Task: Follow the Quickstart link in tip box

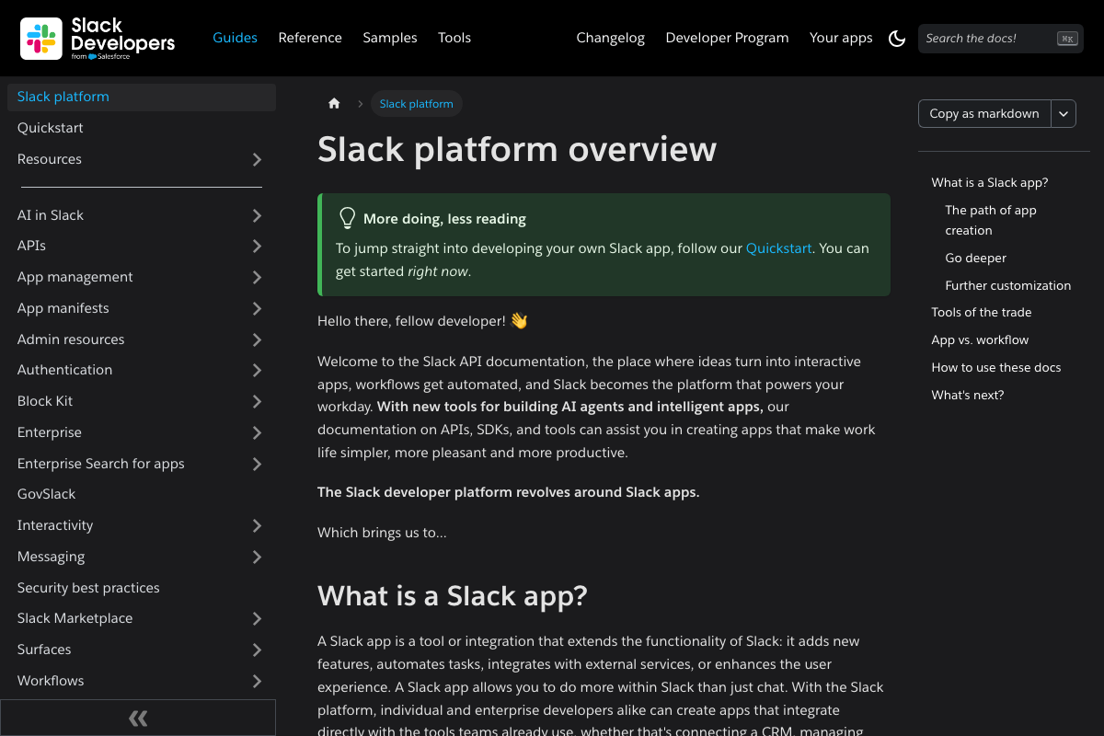Action: 778,248
